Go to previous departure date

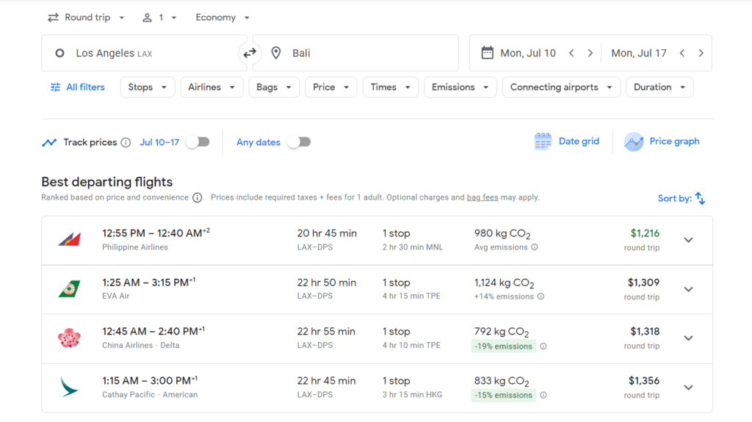[571, 54]
